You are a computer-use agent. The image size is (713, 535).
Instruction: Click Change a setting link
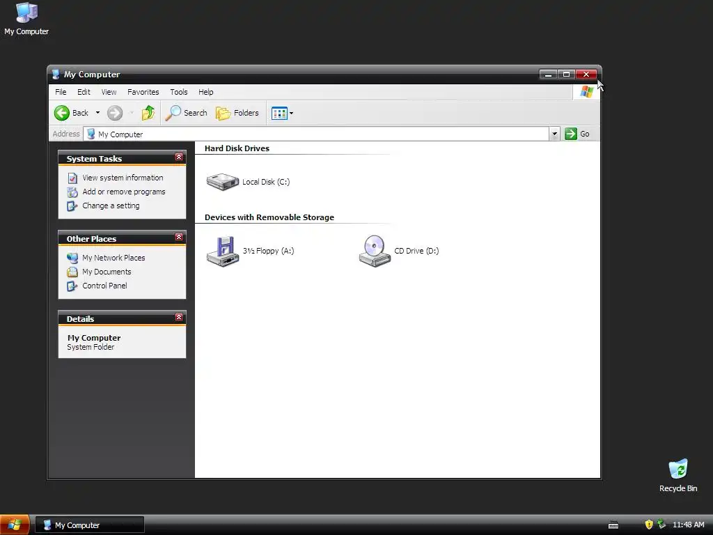tap(111, 206)
